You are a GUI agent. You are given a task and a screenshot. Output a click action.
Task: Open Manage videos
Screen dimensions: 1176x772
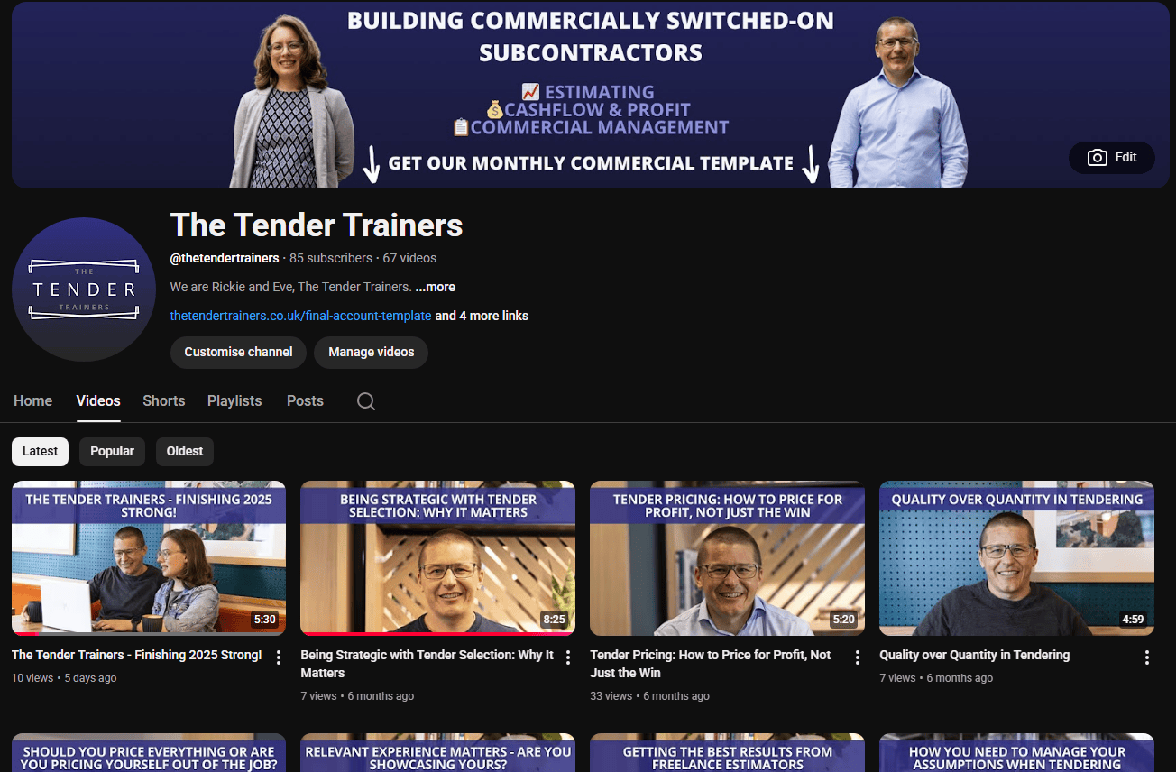click(x=371, y=353)
